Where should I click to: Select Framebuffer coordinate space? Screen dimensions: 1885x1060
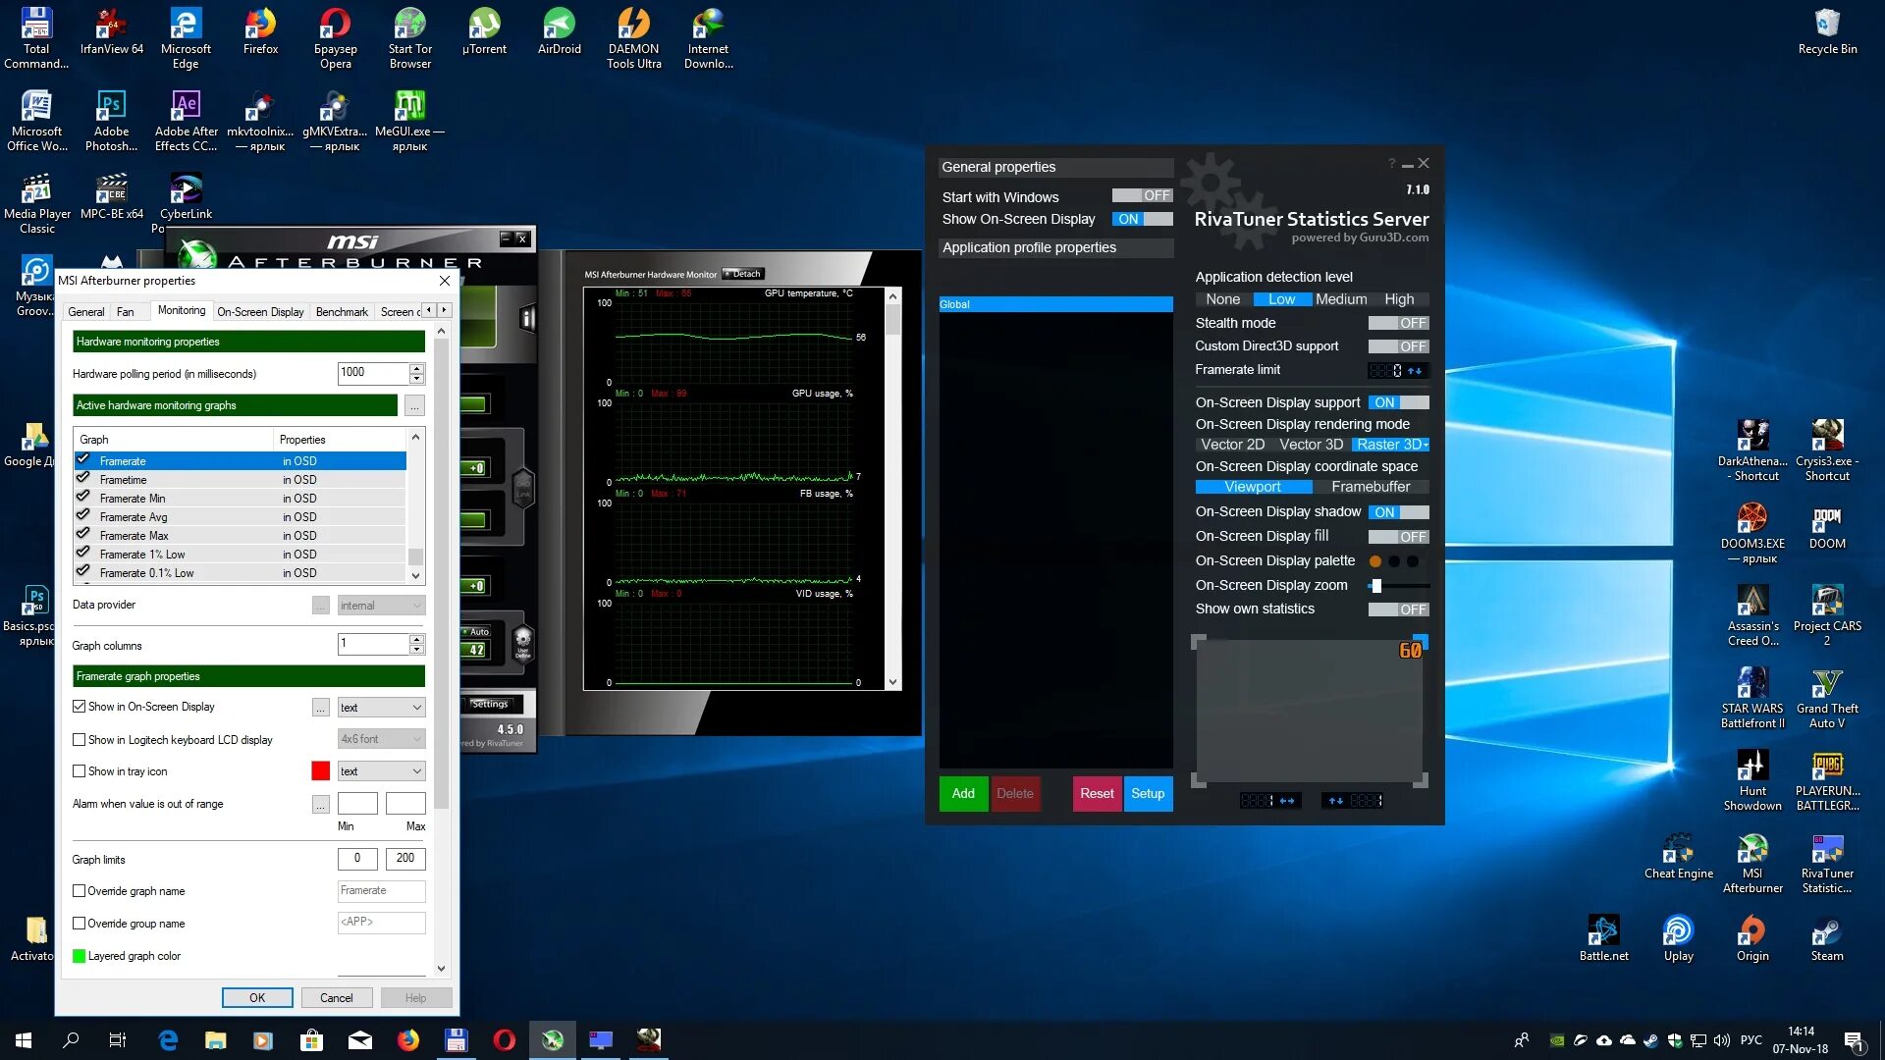pos(1371,487)
